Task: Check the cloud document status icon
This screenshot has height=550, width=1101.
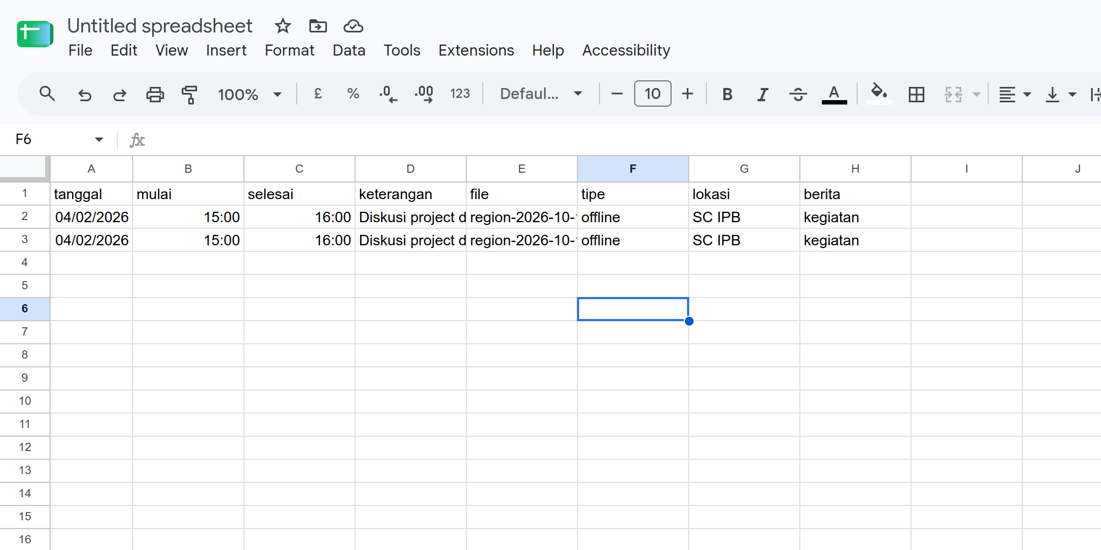Action: point(353,26)
